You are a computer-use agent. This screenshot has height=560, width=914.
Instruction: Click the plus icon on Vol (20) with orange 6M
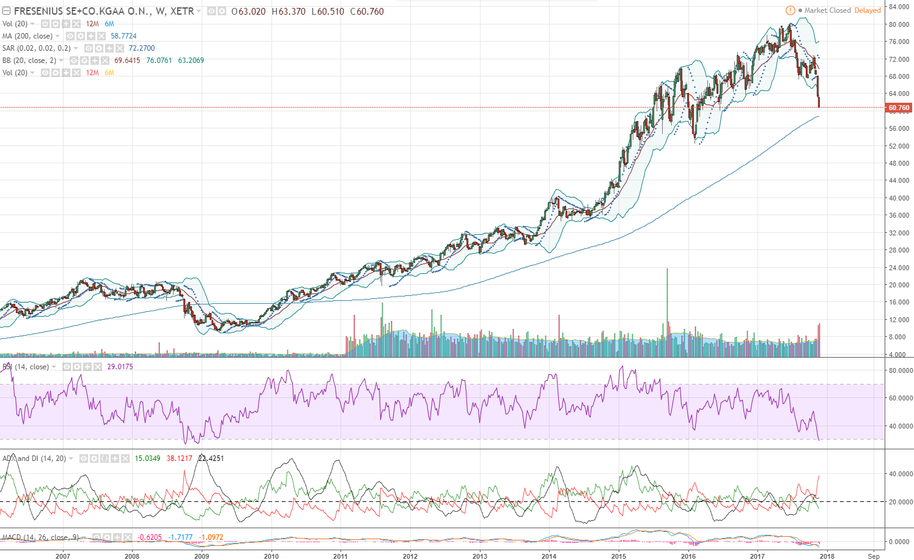pyautogui.click(x=66, y=73)
